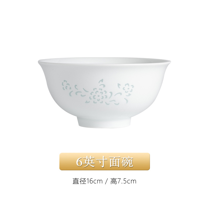This screenshot has height=209, width=209.
Task: Click the pointed leaf above the center flower
Action: [101, 81]
